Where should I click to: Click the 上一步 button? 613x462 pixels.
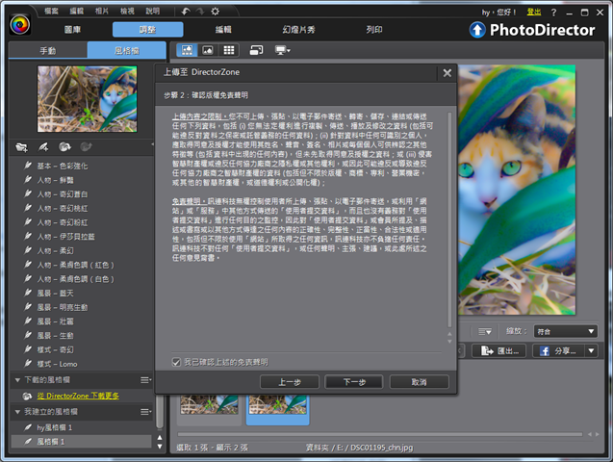point(290,382)
